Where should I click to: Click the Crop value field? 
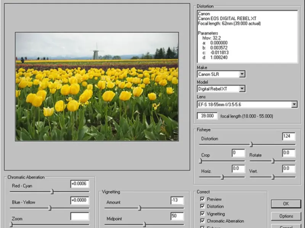click(x=238, y=153)
